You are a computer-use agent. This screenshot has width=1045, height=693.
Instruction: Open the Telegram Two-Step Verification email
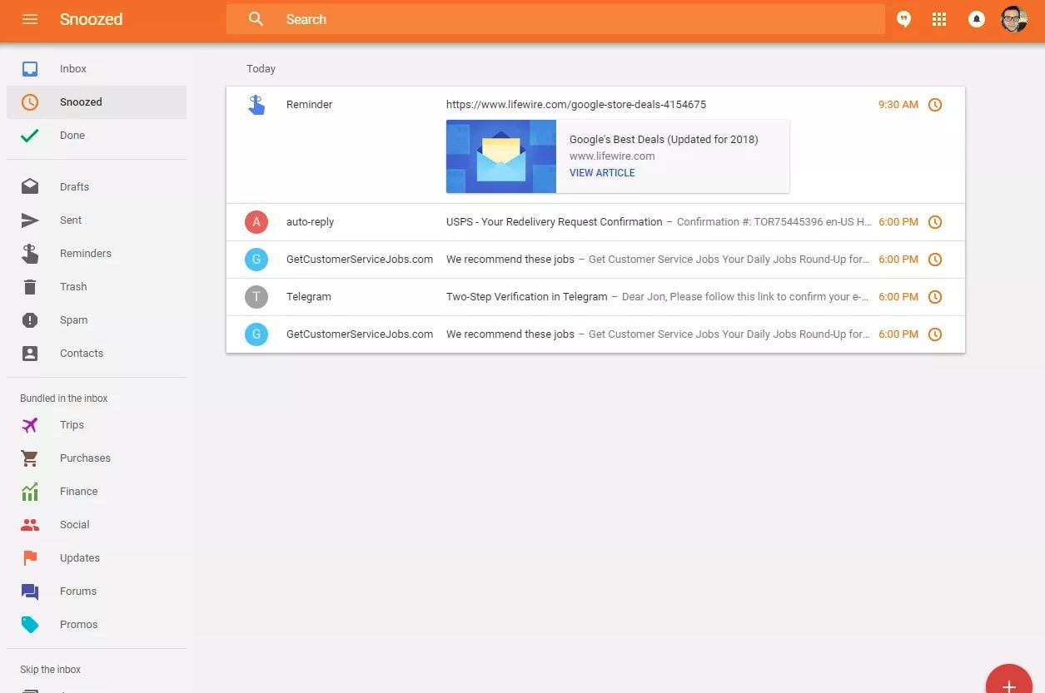(526, 297)
